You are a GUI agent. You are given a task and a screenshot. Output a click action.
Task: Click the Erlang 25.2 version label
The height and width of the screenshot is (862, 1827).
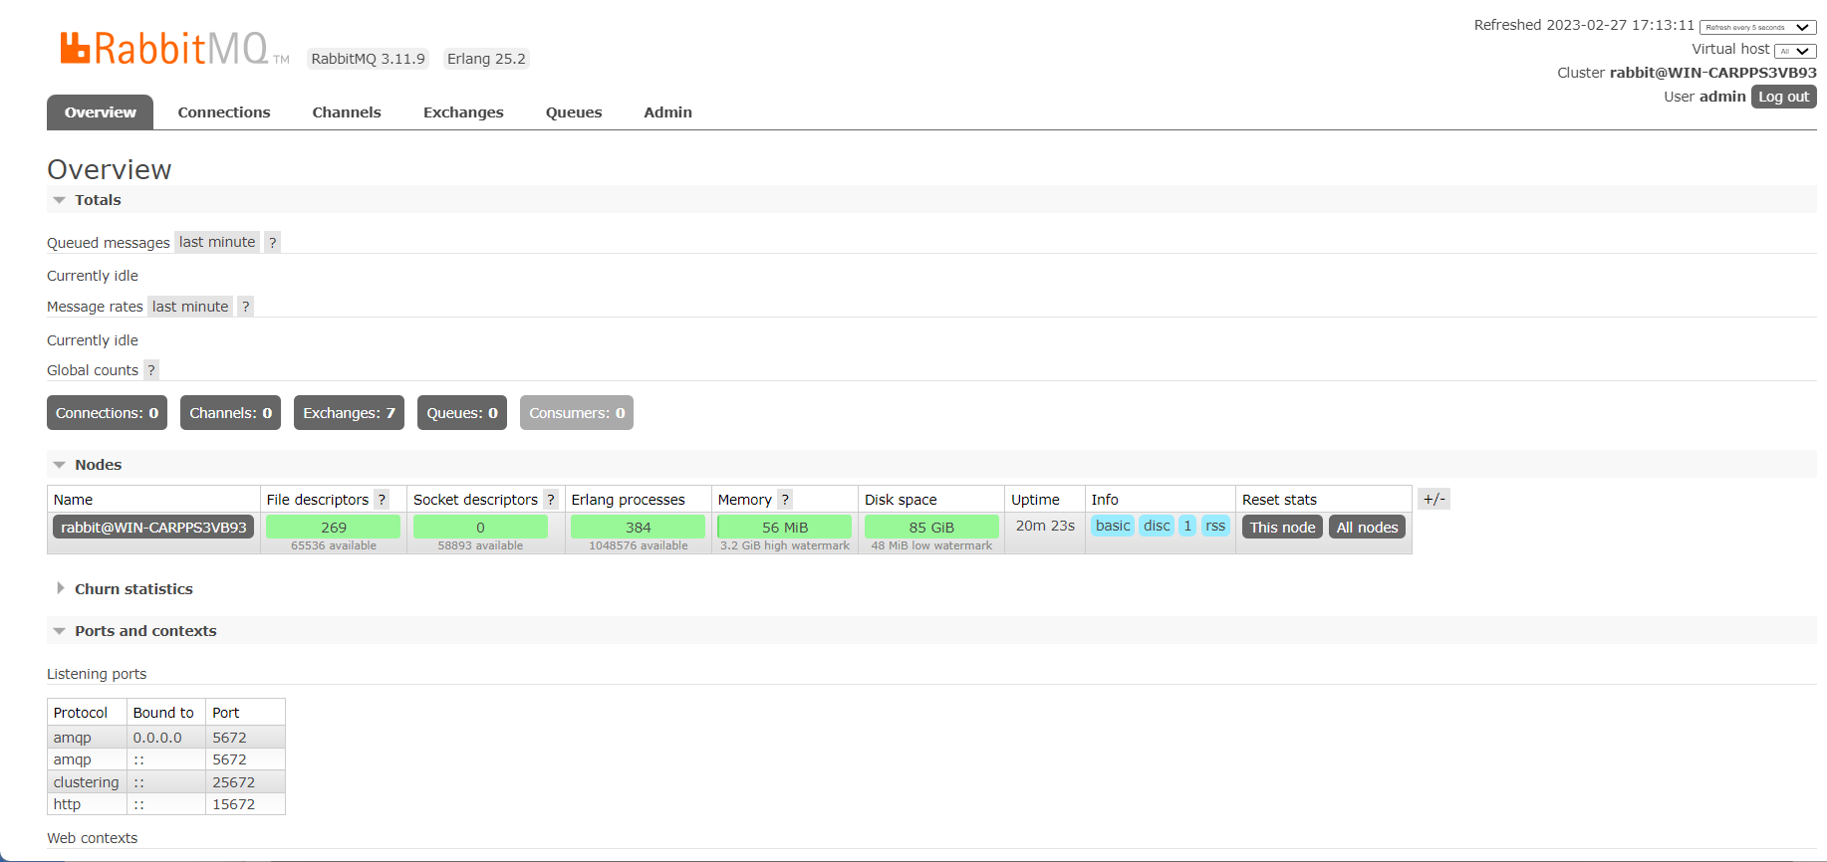pyautogui.click(x=486, y=59)
